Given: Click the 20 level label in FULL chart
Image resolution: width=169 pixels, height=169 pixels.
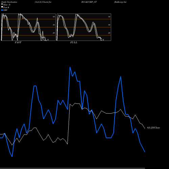Looking at the screenshot, I should pos(109,33).
